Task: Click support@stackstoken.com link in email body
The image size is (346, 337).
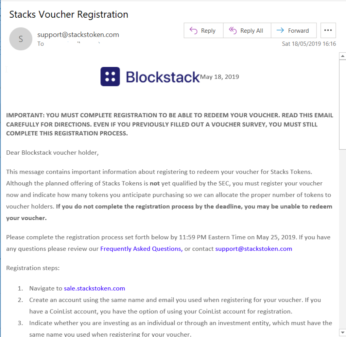Action: pos(253,249)
